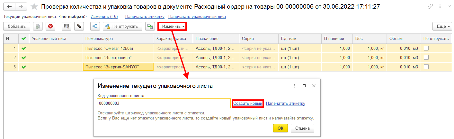Click the Создать новый link

[248, 104]
